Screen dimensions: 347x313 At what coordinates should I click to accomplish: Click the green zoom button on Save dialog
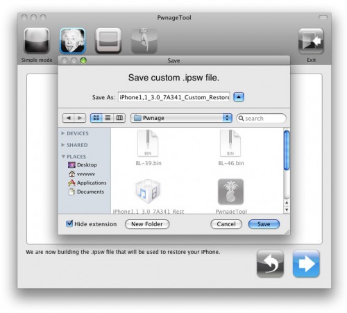click(x=83, y=60)
